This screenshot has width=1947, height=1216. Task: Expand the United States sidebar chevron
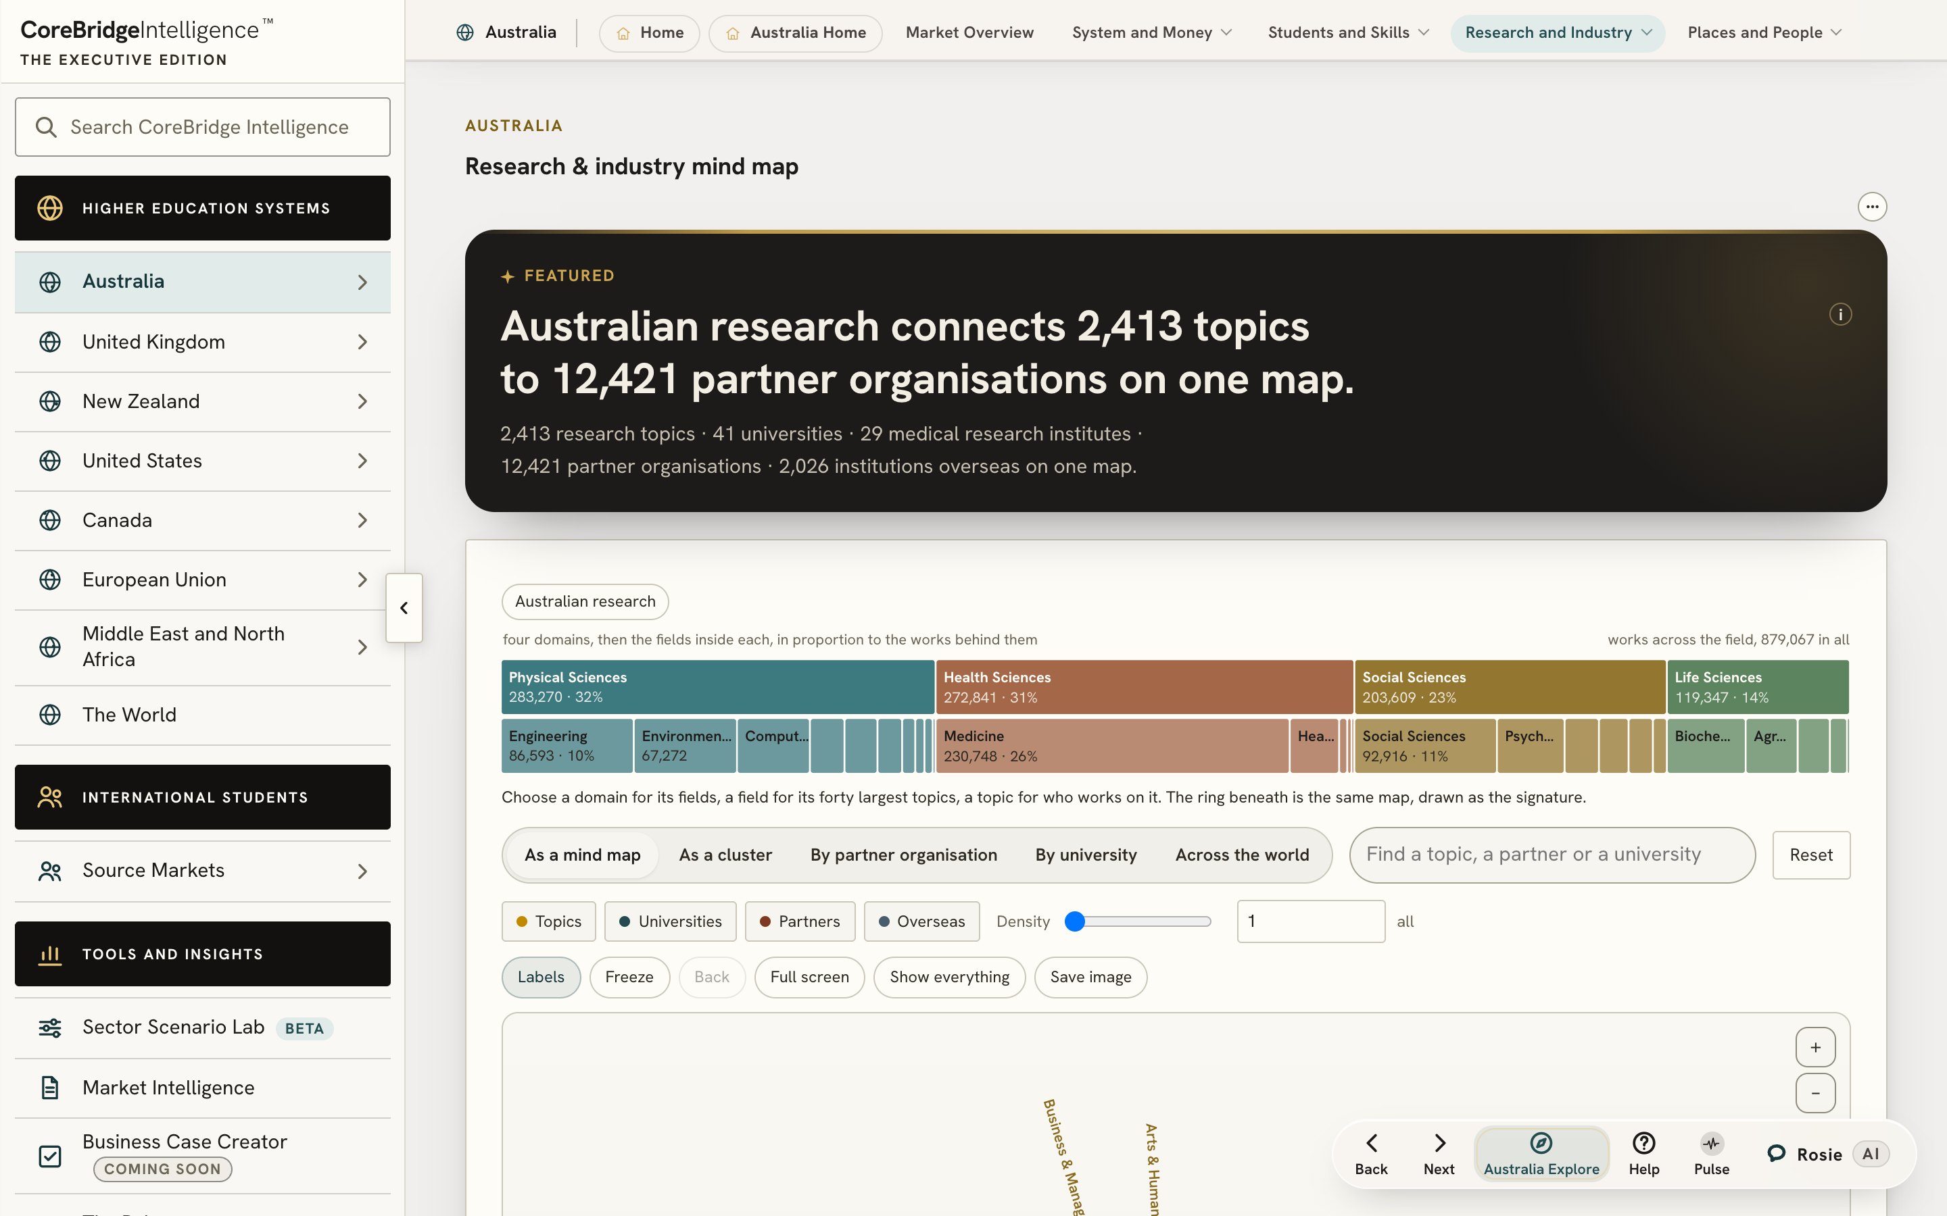[x=363, y=461]
